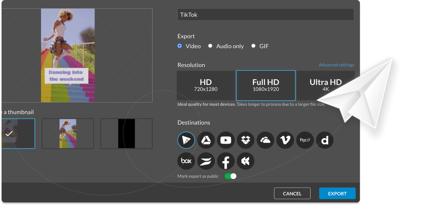The height and width of the screenshot is (205, 432).
Task: Choose the Full HD 1080x1920 resolution
Action: coord(266,86)
